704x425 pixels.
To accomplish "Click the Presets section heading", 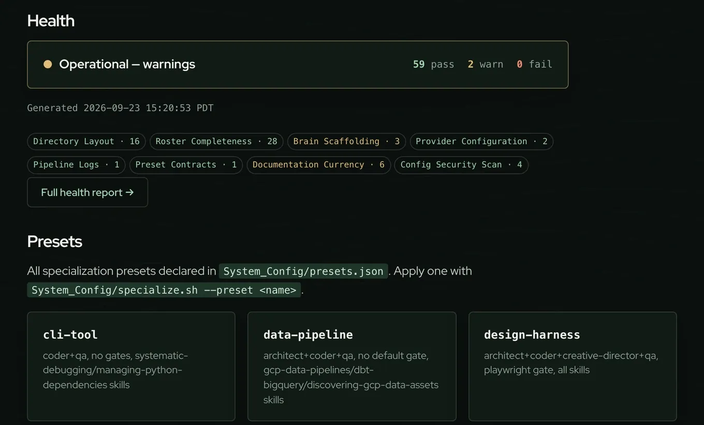I will [54, 241].
